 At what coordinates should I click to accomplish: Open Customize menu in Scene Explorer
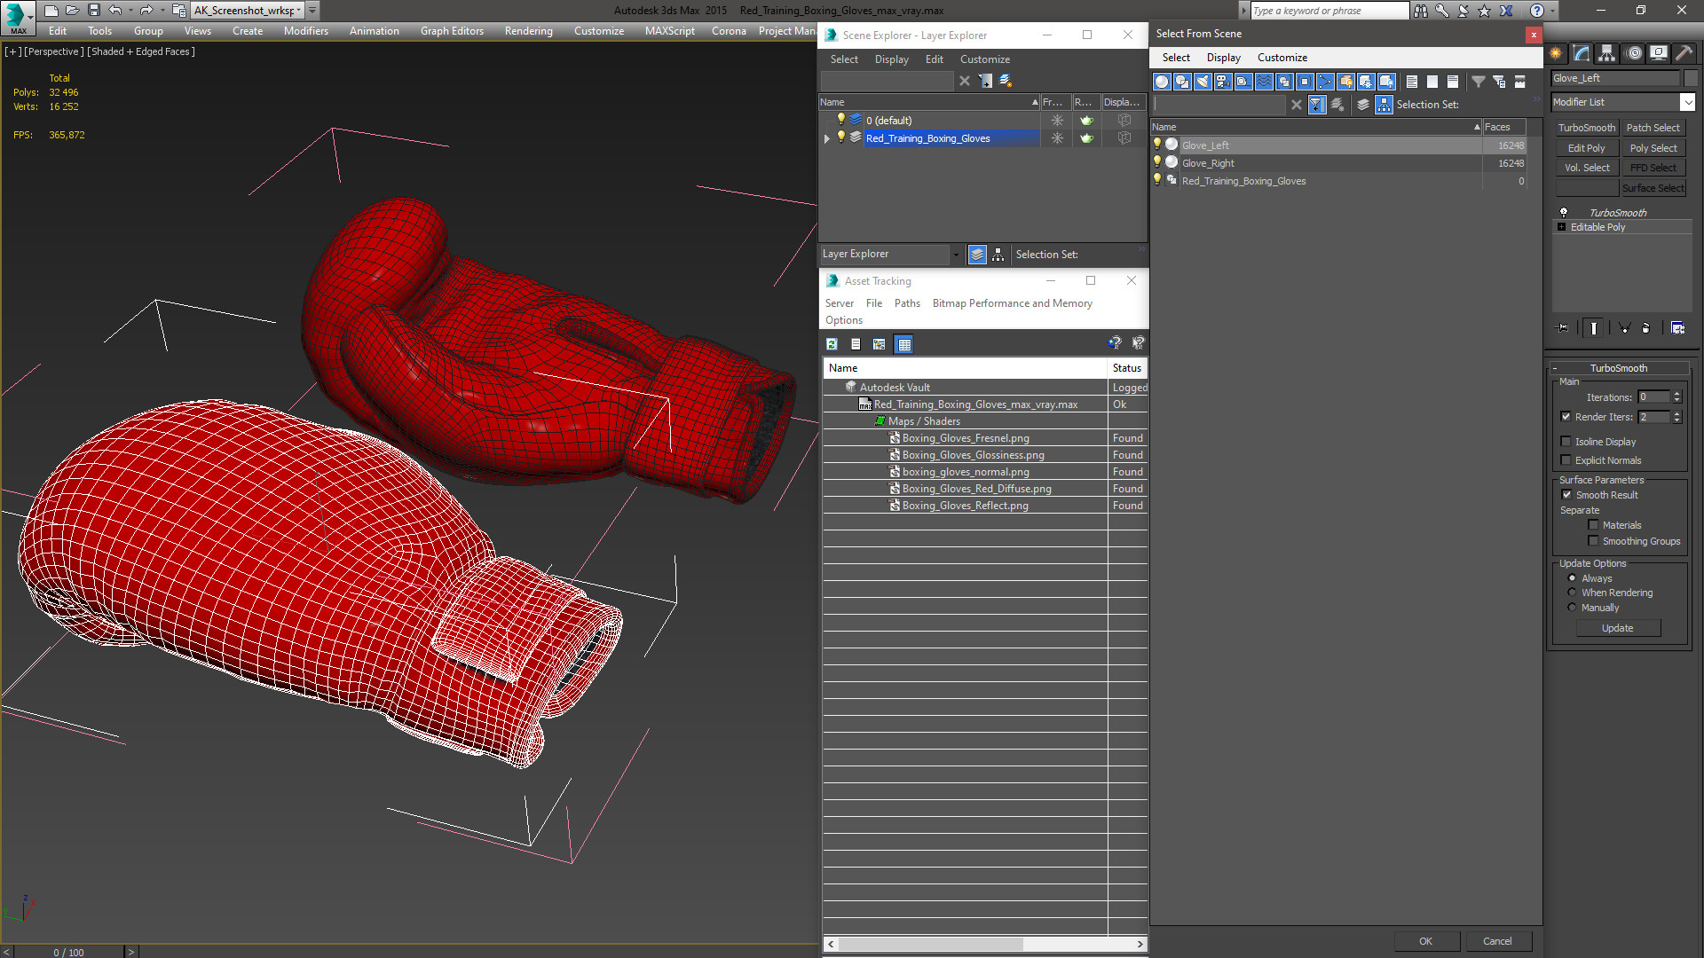click(x=984, y=59)
